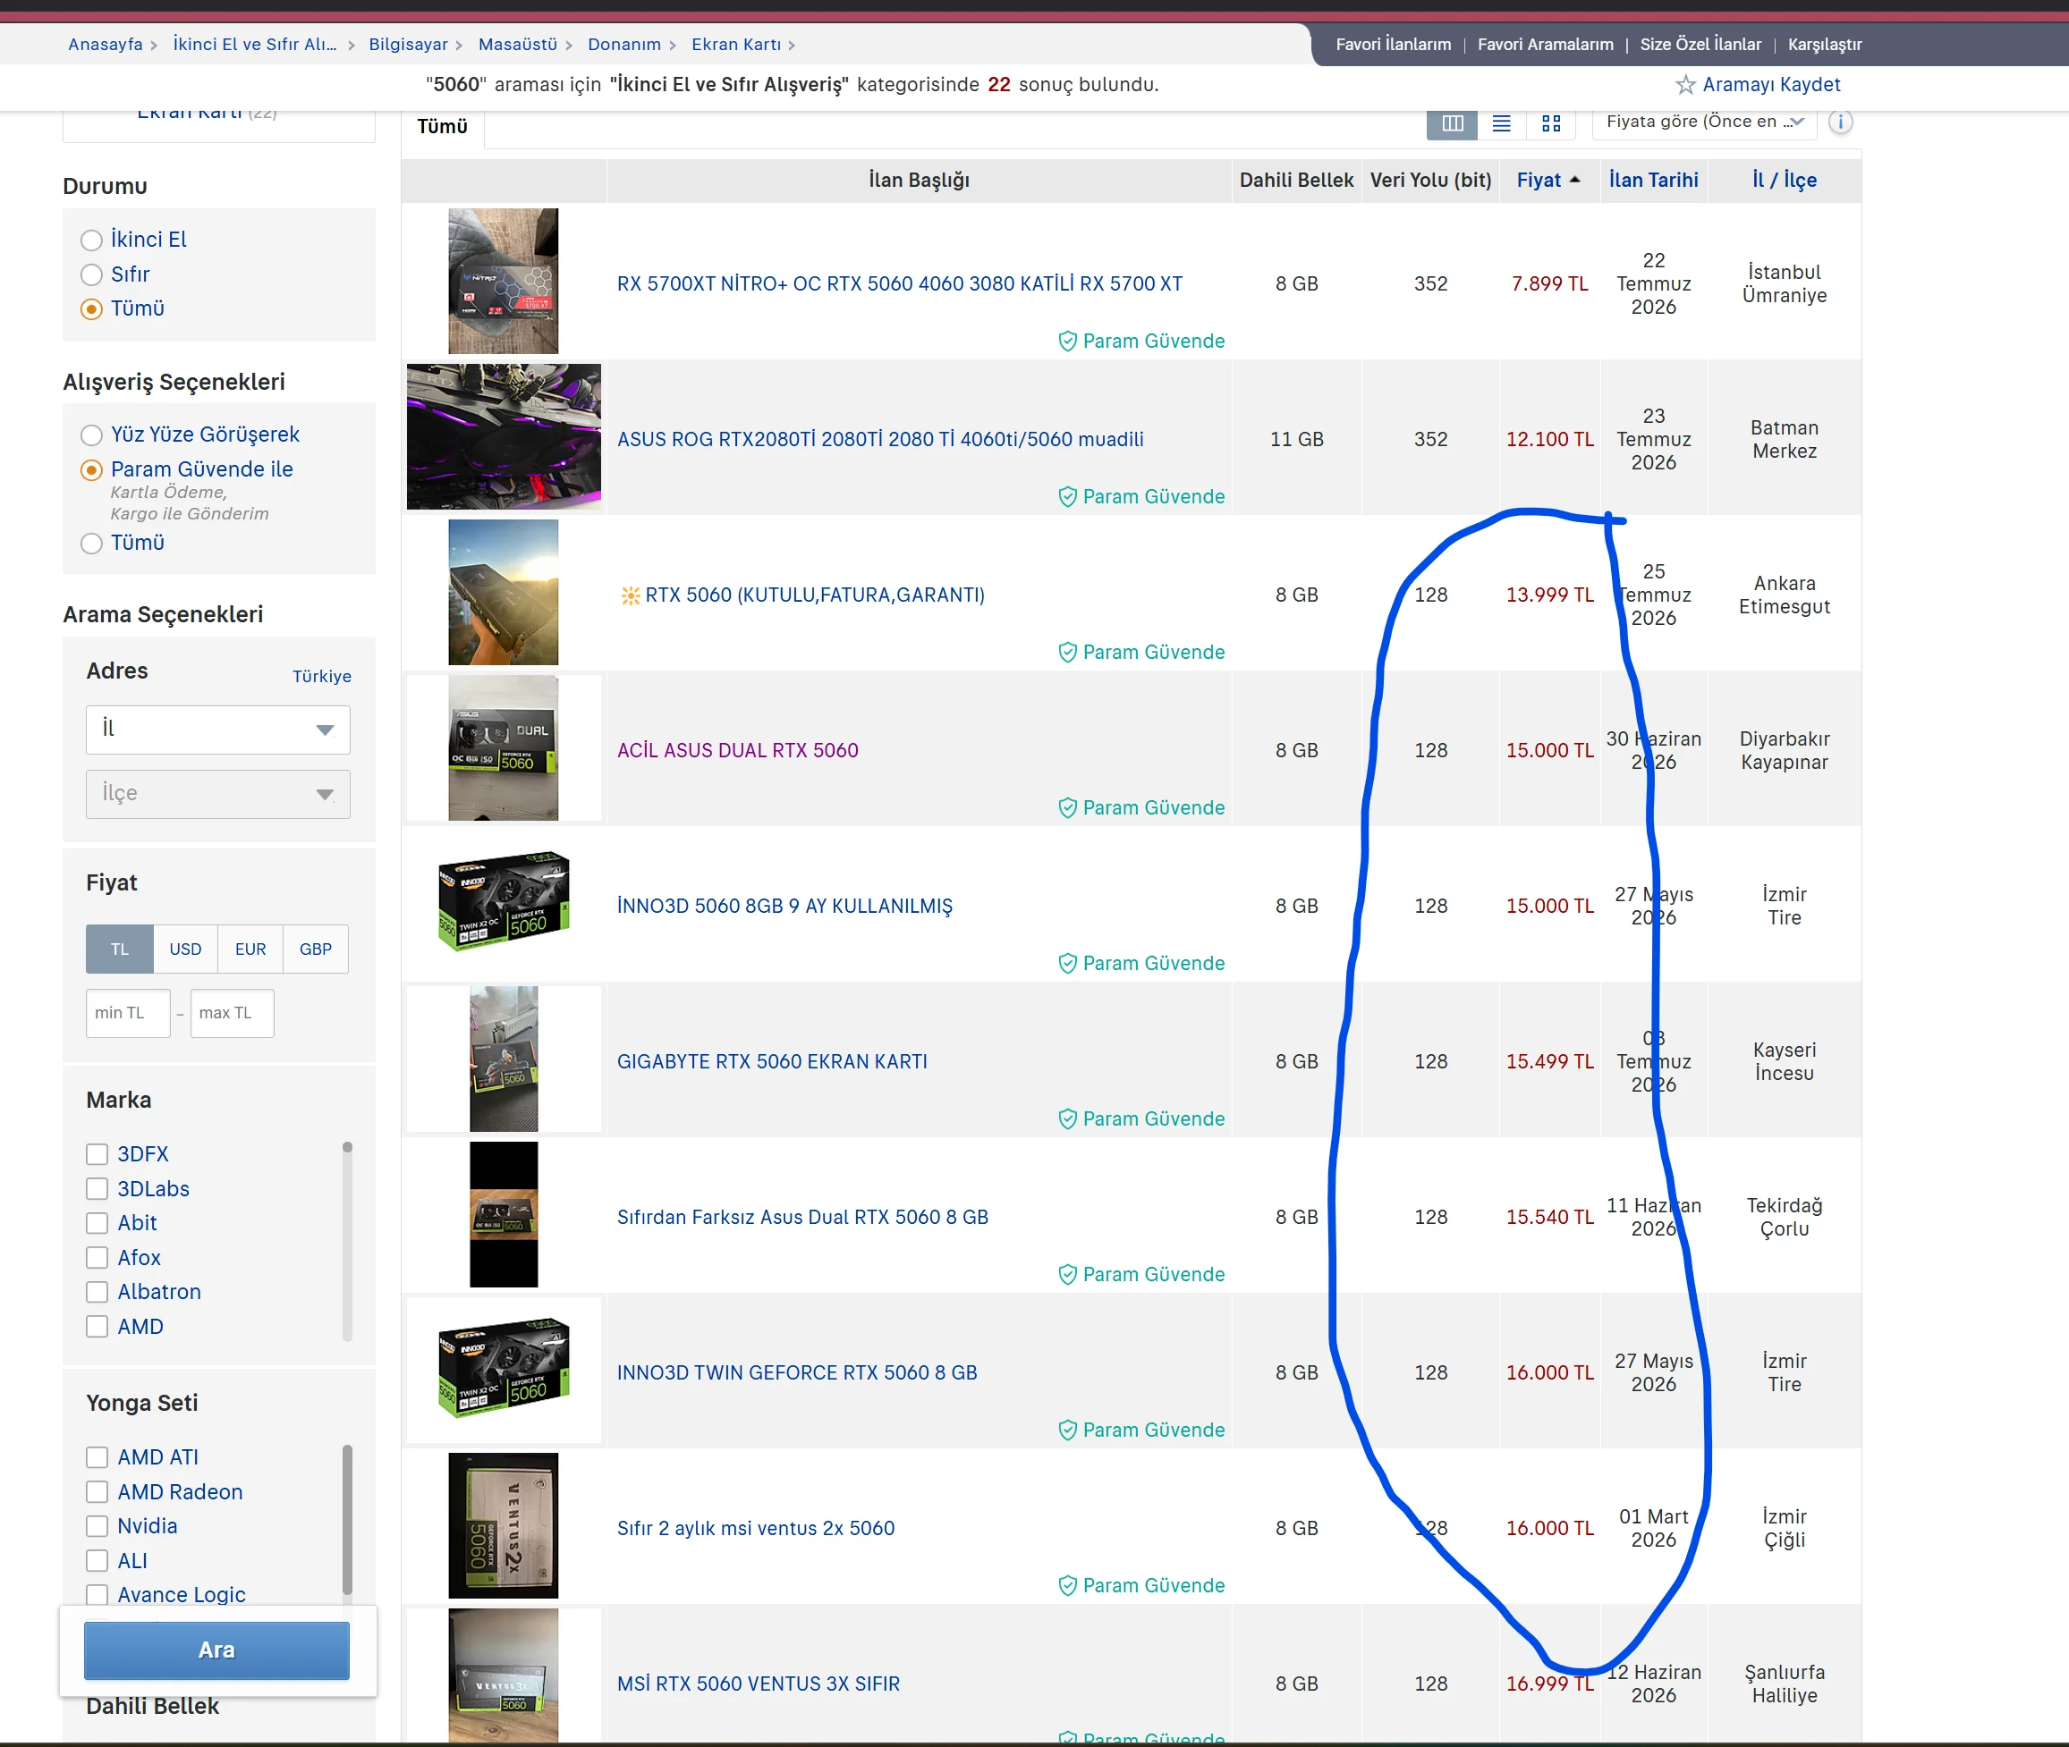Tick the AMD ATI chipset checkbox

(x=98, y=1456)
